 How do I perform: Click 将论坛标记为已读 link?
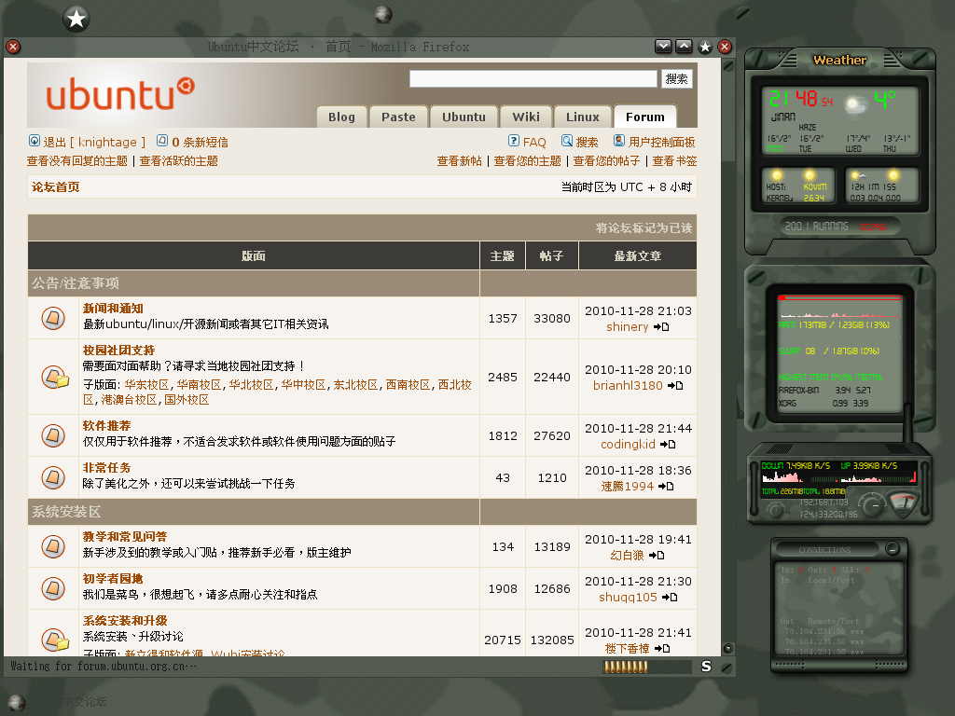[644, 227]
